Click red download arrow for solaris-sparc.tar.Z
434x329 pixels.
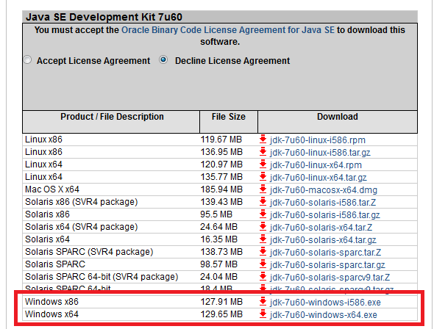pyautogui.click(x=263, y=252)
